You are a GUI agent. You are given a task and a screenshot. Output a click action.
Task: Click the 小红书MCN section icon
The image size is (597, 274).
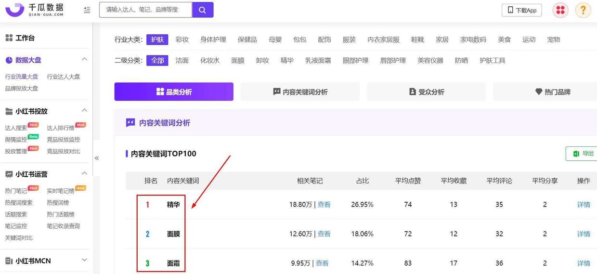pyautogui.click(x=9, y=261)
